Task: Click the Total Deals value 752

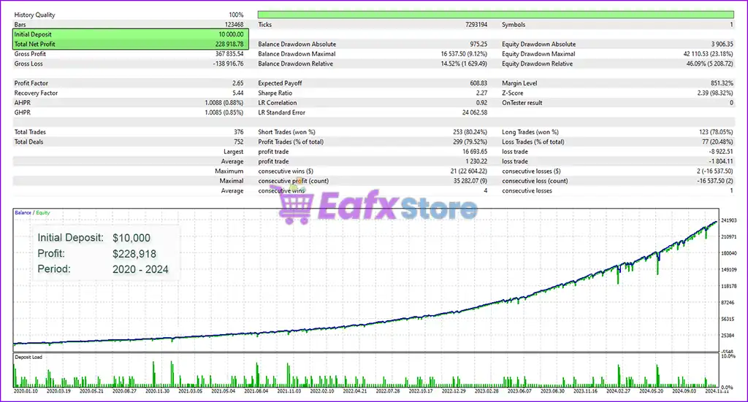Action: (239, 142)
